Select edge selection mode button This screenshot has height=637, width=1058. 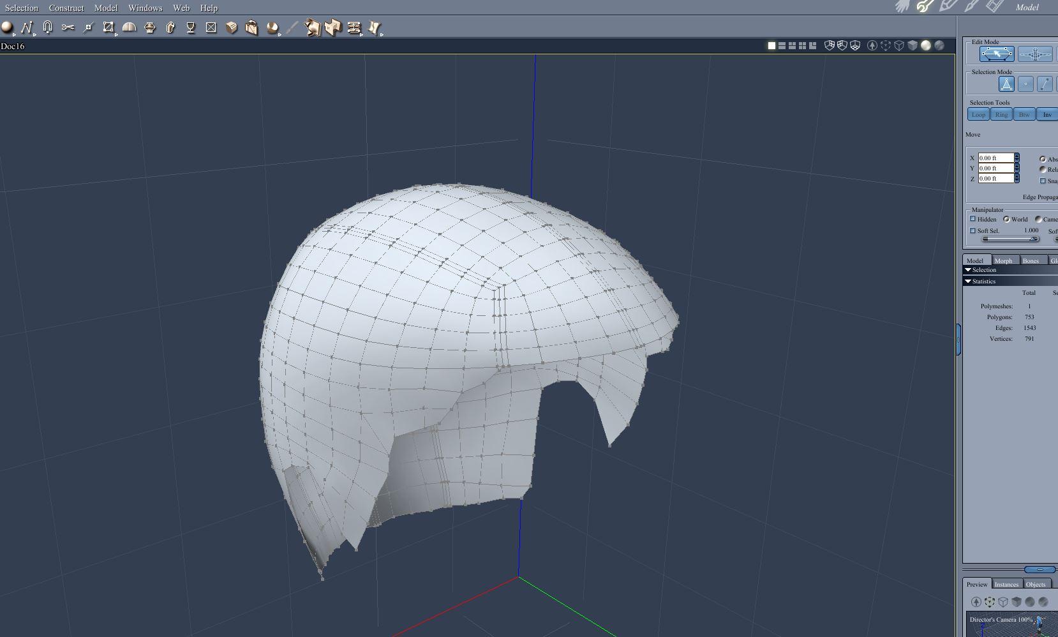pos(1045,84)
